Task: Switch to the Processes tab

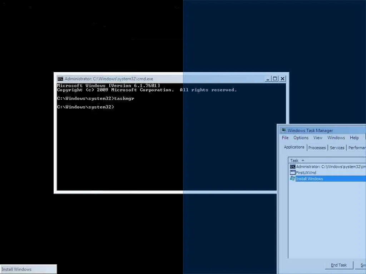Action: 317,148
